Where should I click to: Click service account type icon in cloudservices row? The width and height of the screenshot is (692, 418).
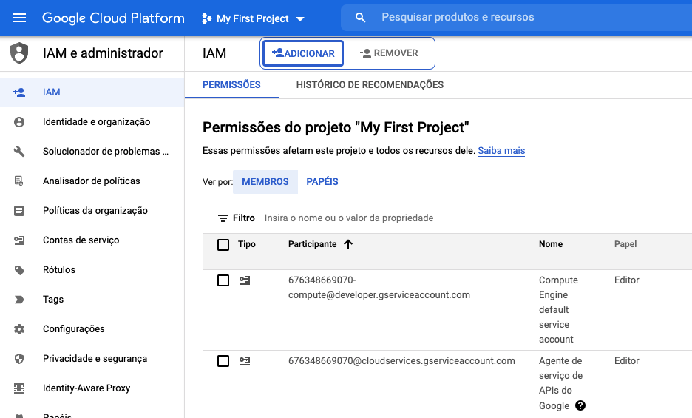pos(245,361)
